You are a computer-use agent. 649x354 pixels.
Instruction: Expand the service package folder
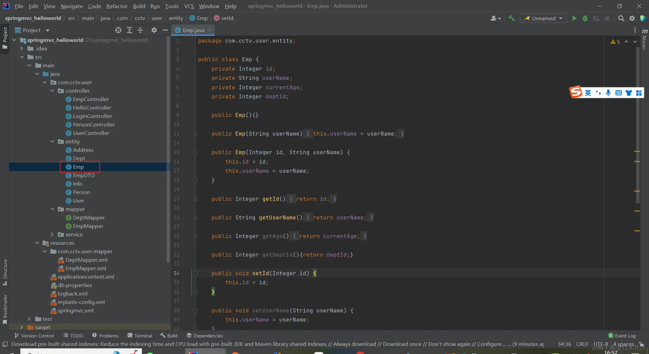[52, 234]
